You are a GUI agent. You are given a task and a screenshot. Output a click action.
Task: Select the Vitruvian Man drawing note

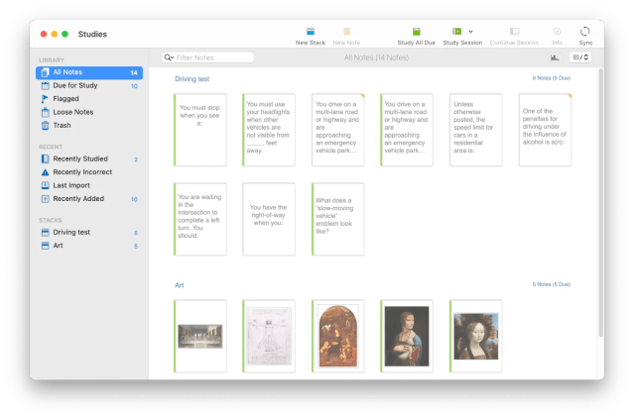[x=269, y=336]
